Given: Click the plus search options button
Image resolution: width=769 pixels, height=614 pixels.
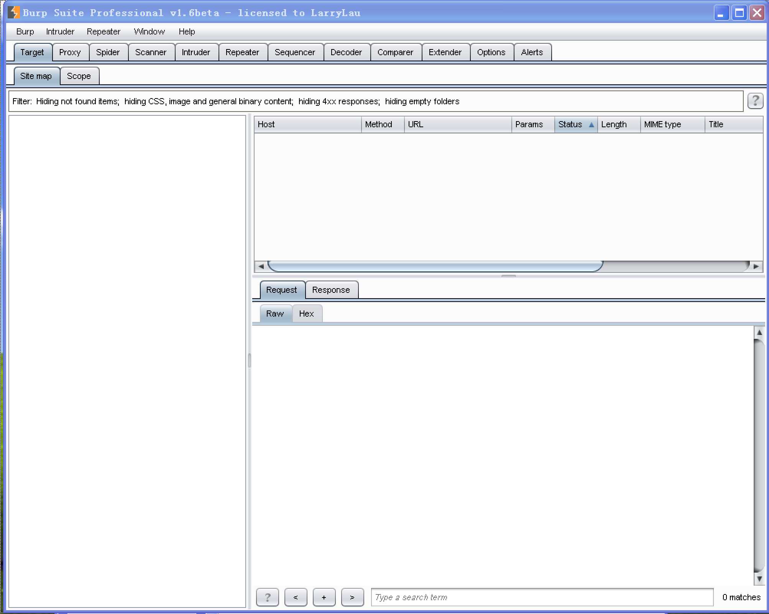Looking at the screenshot, I should (x=324, y=597).
